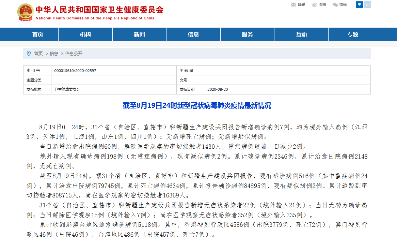Open the 新闻 navigation tab
Image resolution: width=397 pixels, height=251 pixels.
click(139, 34)
